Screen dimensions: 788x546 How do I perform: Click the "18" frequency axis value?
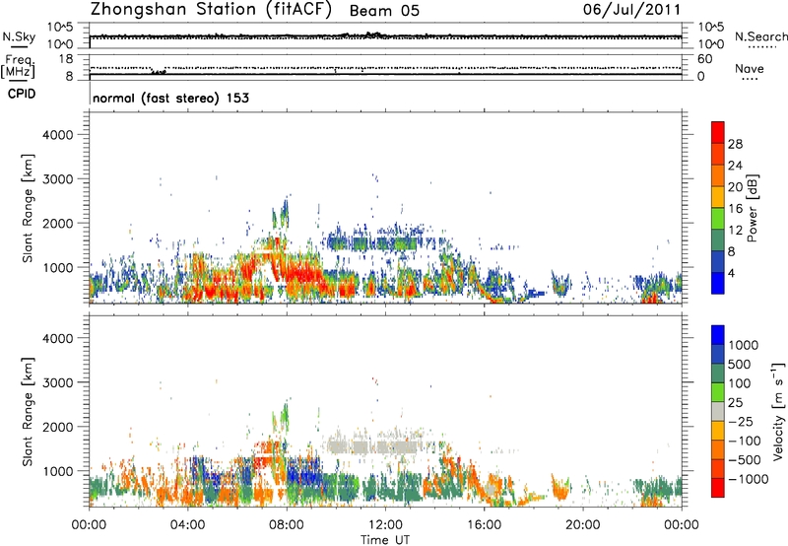point(66,59)
